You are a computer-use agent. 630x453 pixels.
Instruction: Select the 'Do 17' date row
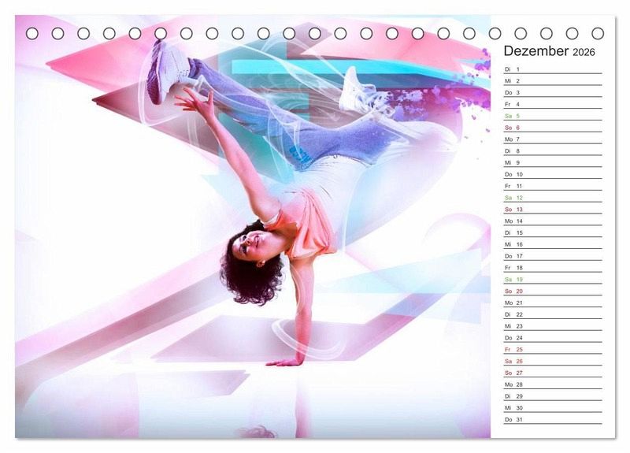click(553, 255)
